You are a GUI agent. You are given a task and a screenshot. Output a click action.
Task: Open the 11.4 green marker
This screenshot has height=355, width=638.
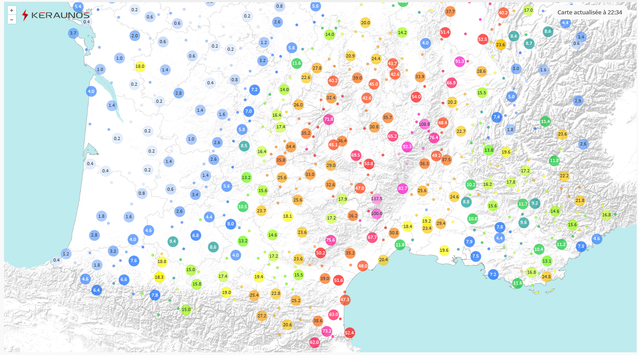tap(545, 121)
